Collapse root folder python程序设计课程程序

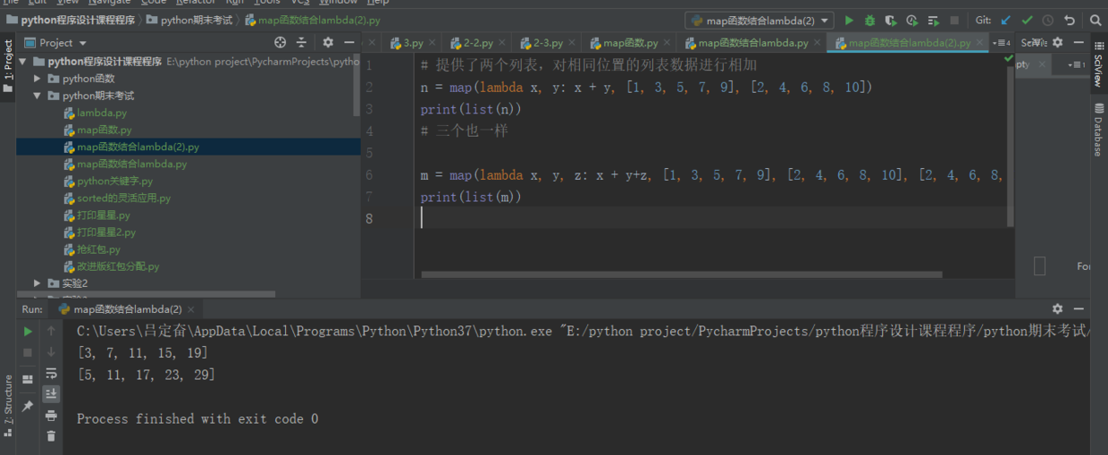pos(24,62)
